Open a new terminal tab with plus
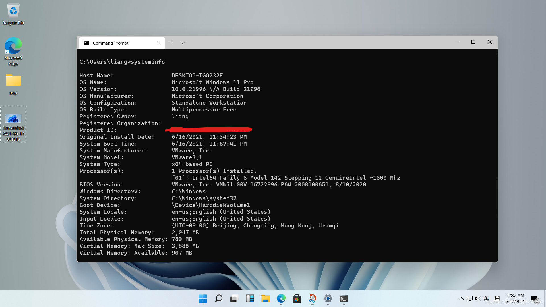546x307 pixels. click(171, 43)
